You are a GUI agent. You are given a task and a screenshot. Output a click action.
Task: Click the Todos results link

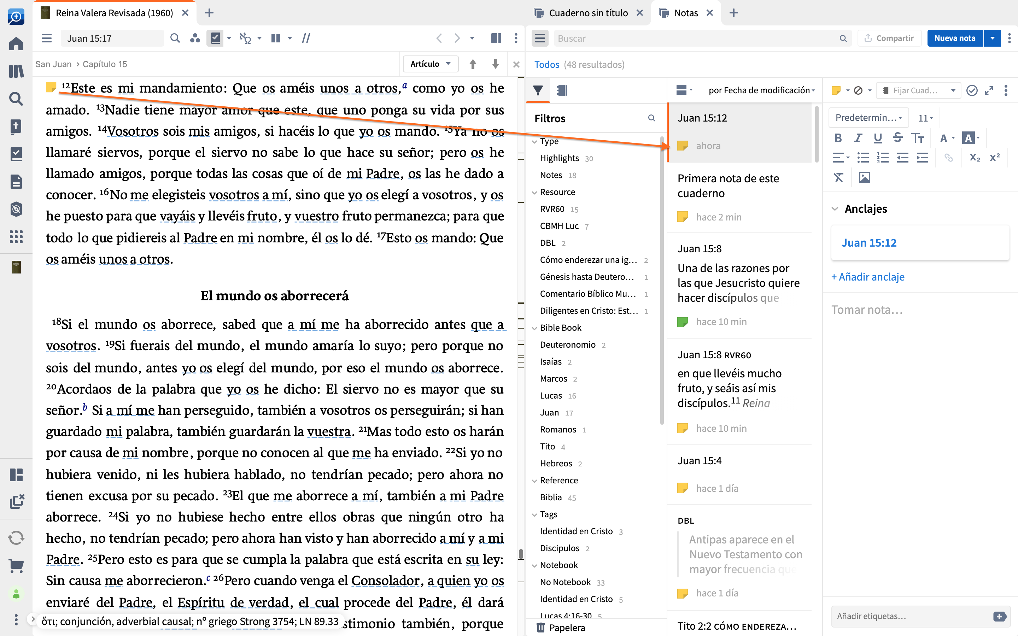coord(546,64)
